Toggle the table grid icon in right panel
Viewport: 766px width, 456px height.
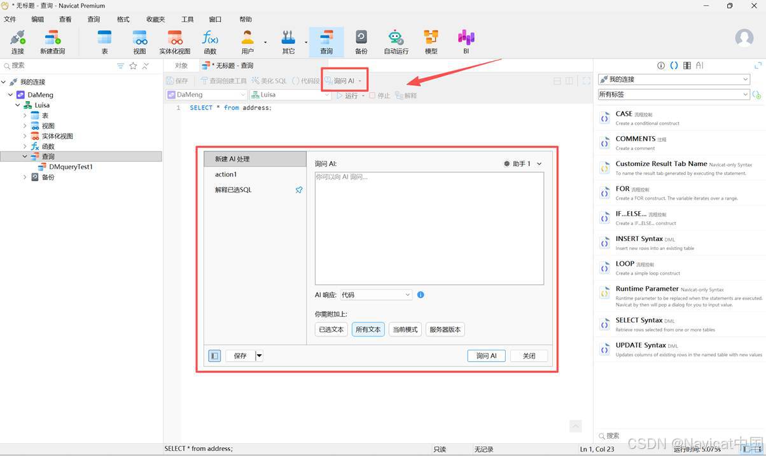(687, 66)
